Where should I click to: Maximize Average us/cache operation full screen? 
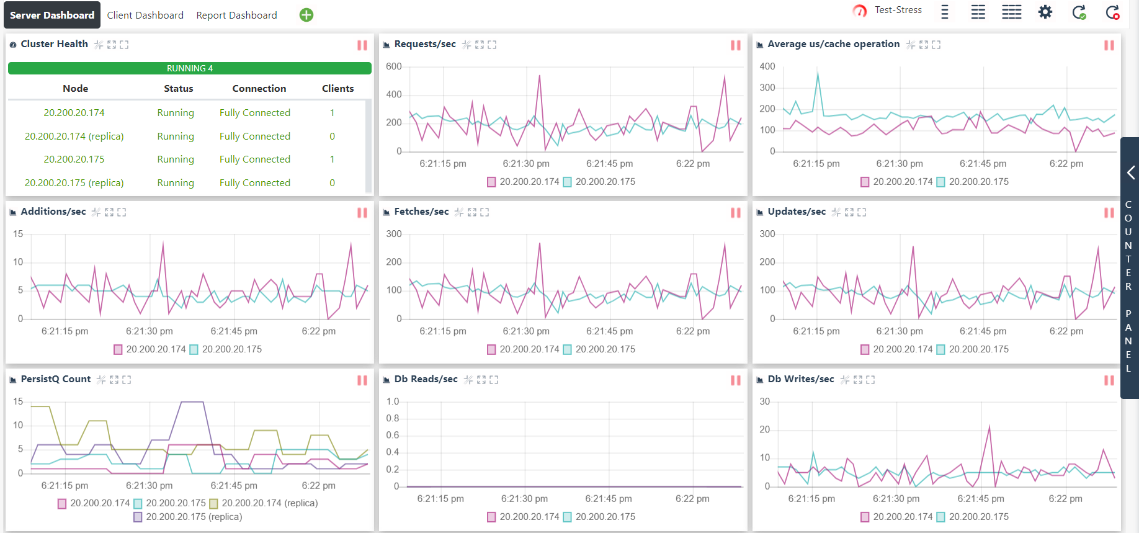[936, 45]
